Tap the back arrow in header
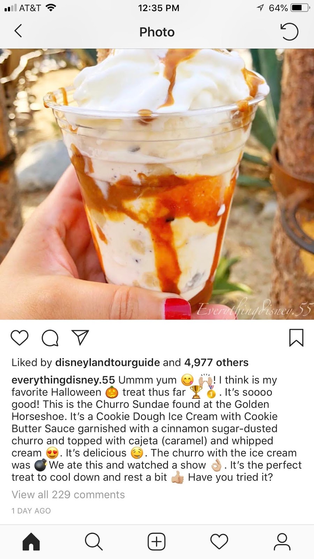The width and height of the screenshot is (314, 559). point(18,31)
